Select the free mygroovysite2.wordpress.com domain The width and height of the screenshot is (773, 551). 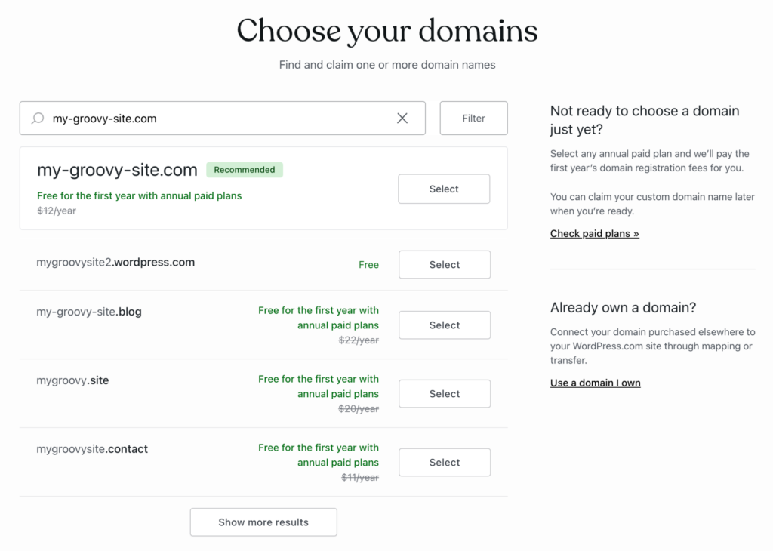(444, 265)
